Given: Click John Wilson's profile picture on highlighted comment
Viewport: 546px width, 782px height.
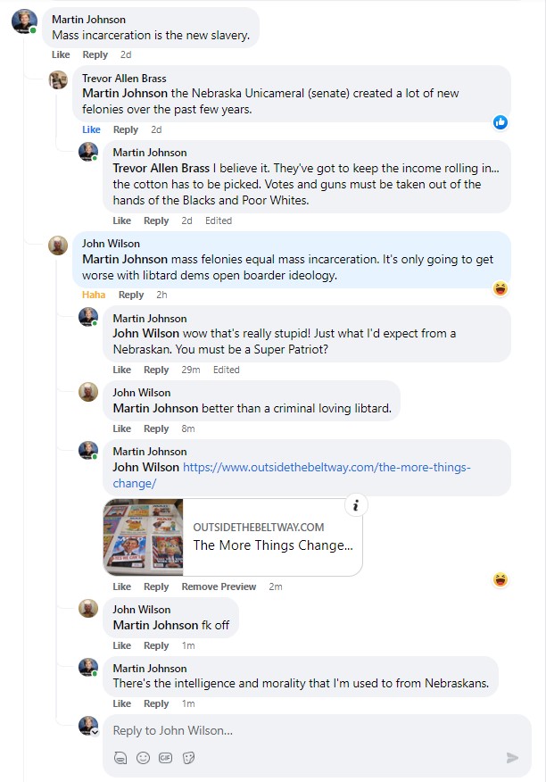Looking at the screenshot, I should [58, 245].
